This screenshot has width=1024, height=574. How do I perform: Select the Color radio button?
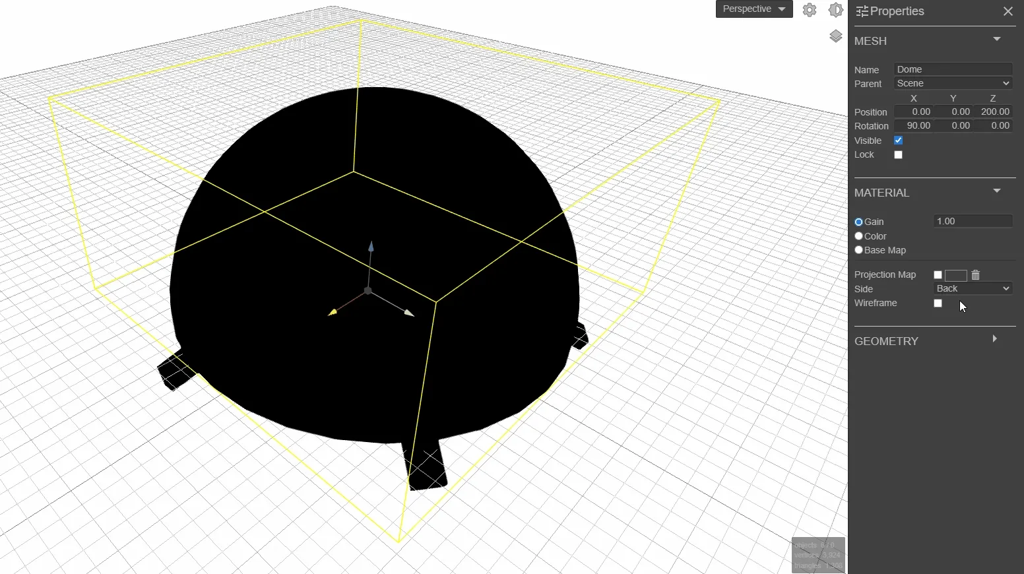(858, 236)
